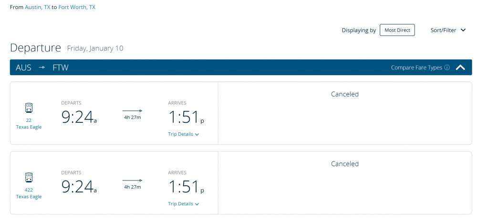
Task: Click the 1:51p arrival time for train 422
Action: point(186,186)
